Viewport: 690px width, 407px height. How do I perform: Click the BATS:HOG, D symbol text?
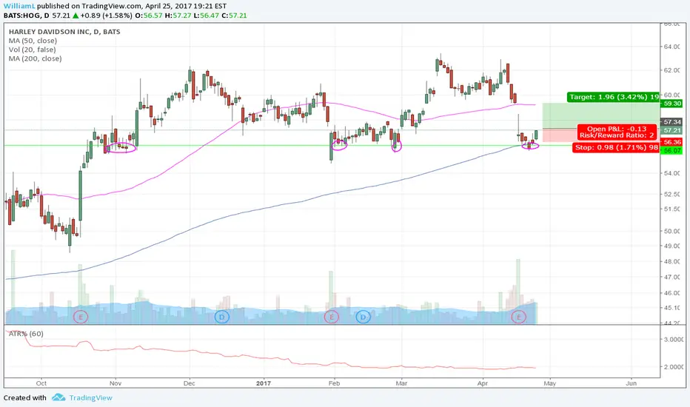coord(26,16)
